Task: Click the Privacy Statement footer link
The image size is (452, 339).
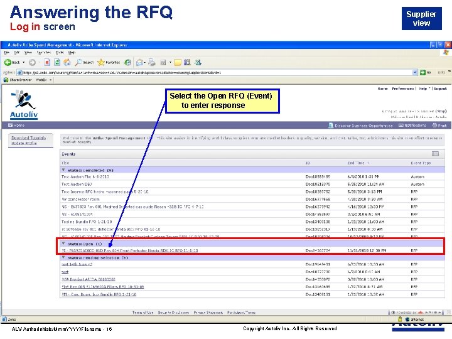Action: coord(208,313)
